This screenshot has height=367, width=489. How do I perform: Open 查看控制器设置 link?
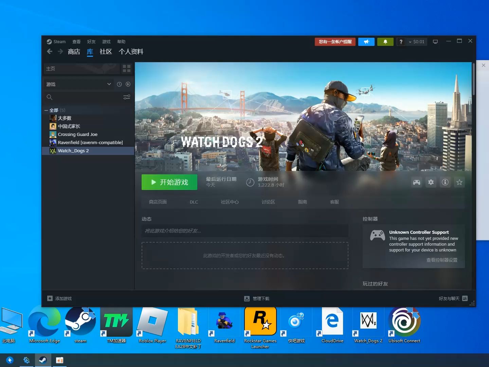click(442, 260)
